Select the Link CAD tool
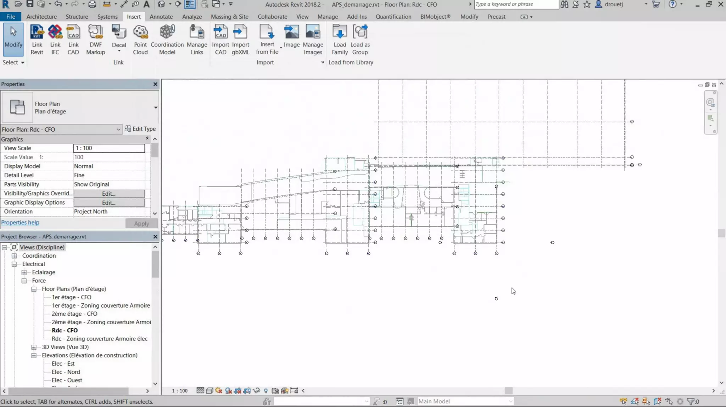Screen dimensions: 726x407 click(73, 40)
